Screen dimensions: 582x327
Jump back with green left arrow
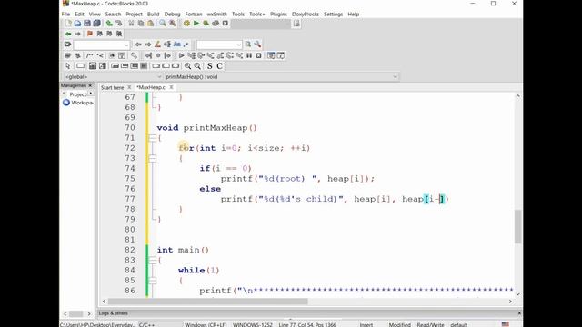pos(68,34)
